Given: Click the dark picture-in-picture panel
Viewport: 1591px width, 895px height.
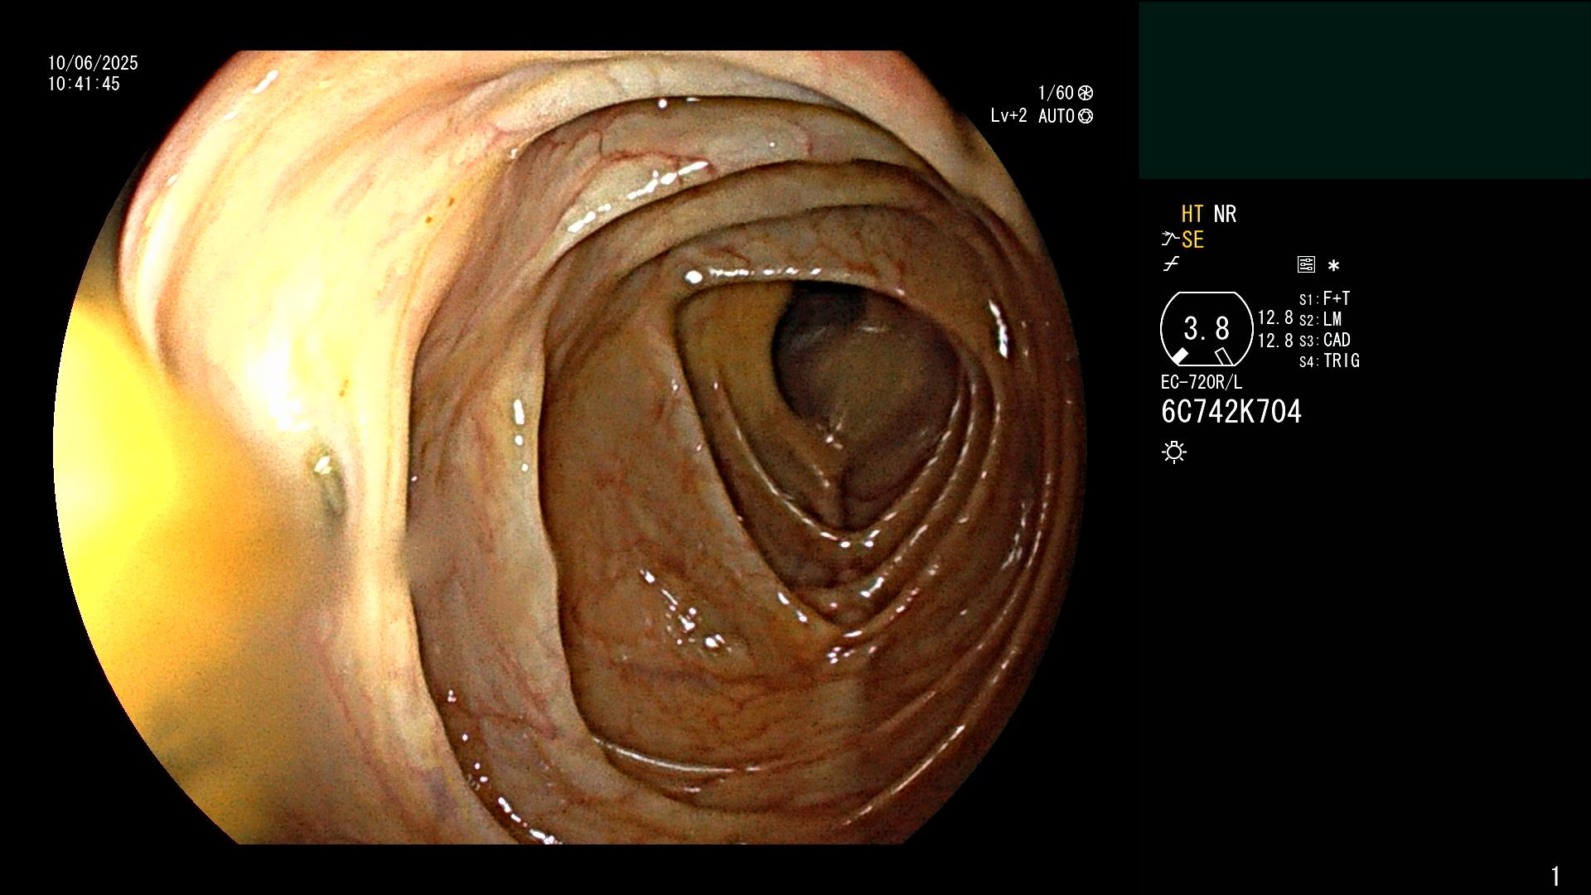Looking at the screenshot, I should point(1365,89).
